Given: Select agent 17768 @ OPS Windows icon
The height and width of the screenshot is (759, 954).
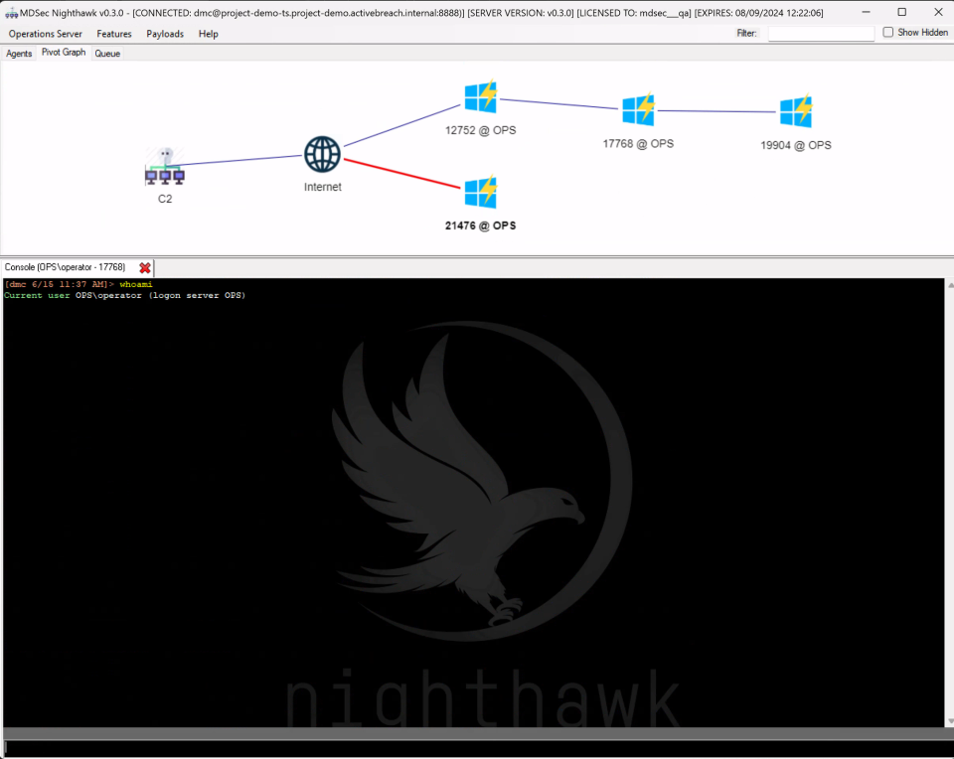Looking at the screenshot, I should (638, 109).
